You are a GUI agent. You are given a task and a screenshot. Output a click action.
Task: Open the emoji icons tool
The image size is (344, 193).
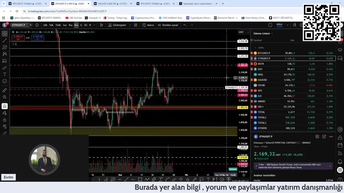pyautogui.click(x=5, y=81)
